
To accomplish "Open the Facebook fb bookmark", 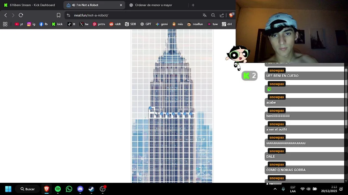I will click(x=43, y=24).
